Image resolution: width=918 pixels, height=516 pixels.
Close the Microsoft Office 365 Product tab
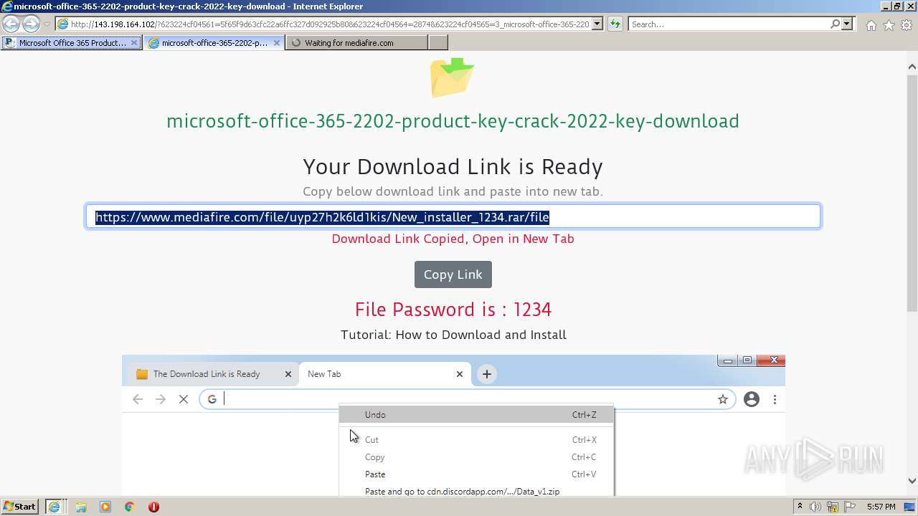[133, 43]
